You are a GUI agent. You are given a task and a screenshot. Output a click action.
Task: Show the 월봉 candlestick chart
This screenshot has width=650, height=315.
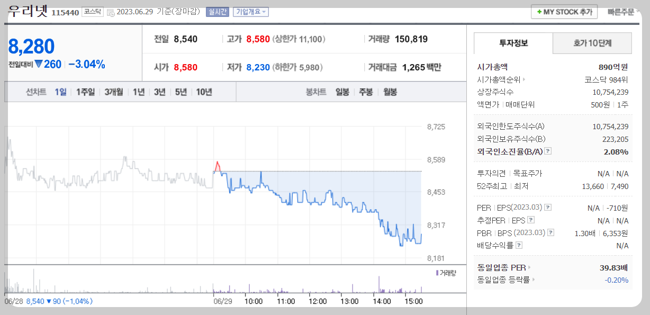click(x=390, y=92)
